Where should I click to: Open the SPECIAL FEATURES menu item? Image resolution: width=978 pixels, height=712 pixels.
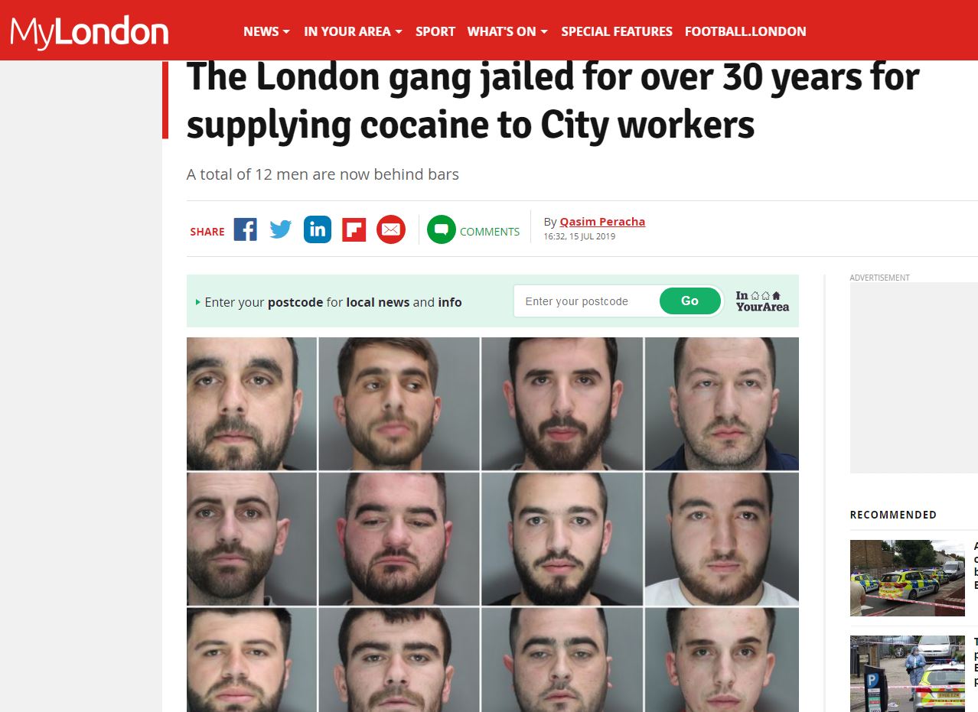tap(617, 31)
